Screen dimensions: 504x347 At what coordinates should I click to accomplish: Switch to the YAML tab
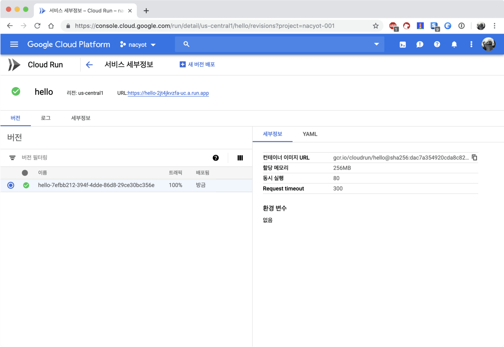[x=310, y=134]
